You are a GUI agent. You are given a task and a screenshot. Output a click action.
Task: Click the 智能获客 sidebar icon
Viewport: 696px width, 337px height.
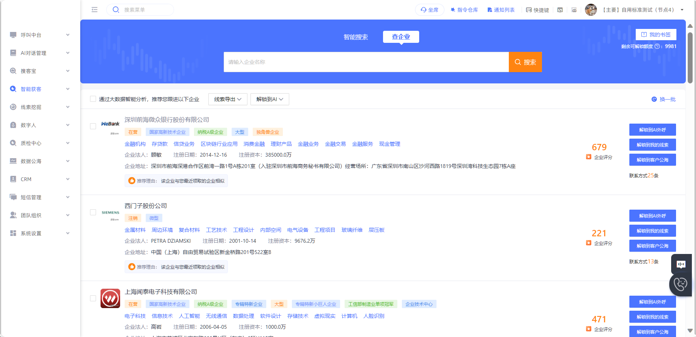pyautogui.click(x=13, y=89)
